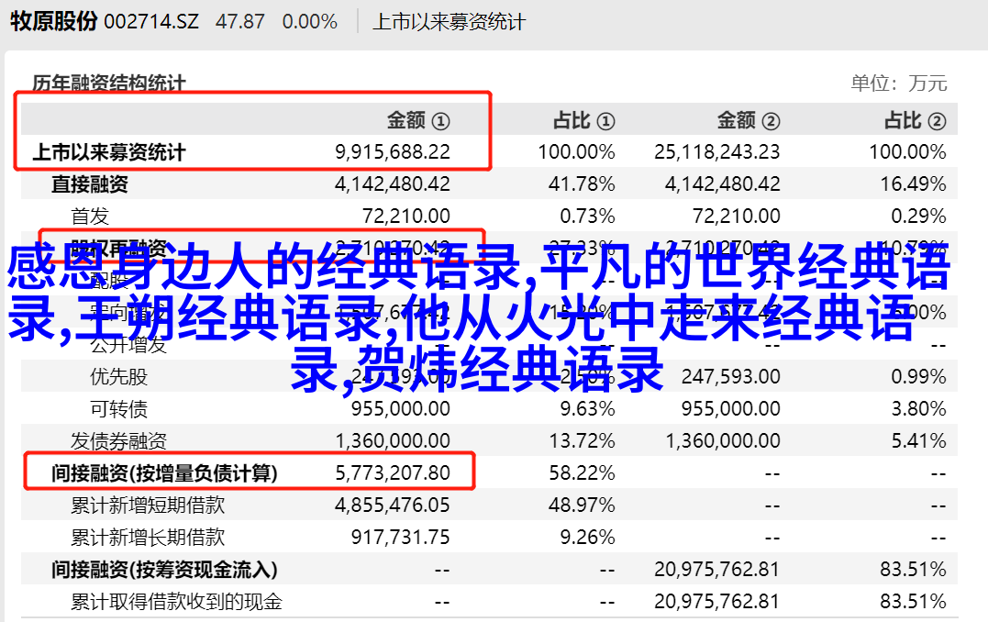Viewport: 988px width, 622px height.
Task: Click the percentage 48.97%
Action: tap(582, 505)
